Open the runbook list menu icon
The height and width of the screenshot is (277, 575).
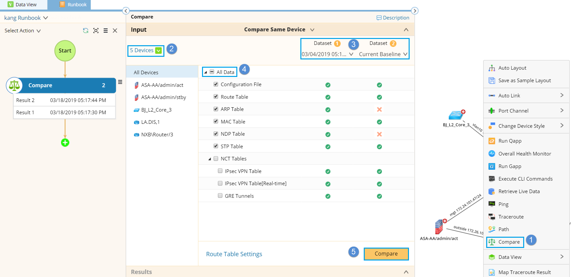[x=106, y=30]
